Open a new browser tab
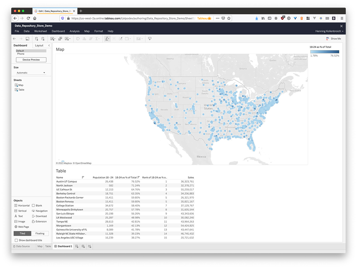The height and width of the screenshot is (268, 357). pyautogui.click(x=81, y=11)
